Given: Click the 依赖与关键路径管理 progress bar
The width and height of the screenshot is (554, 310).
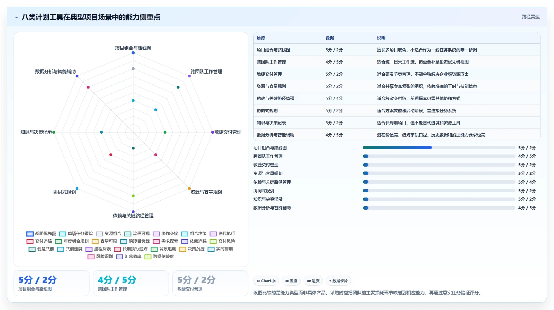Looking at the screenshot, I should point(439,182).
